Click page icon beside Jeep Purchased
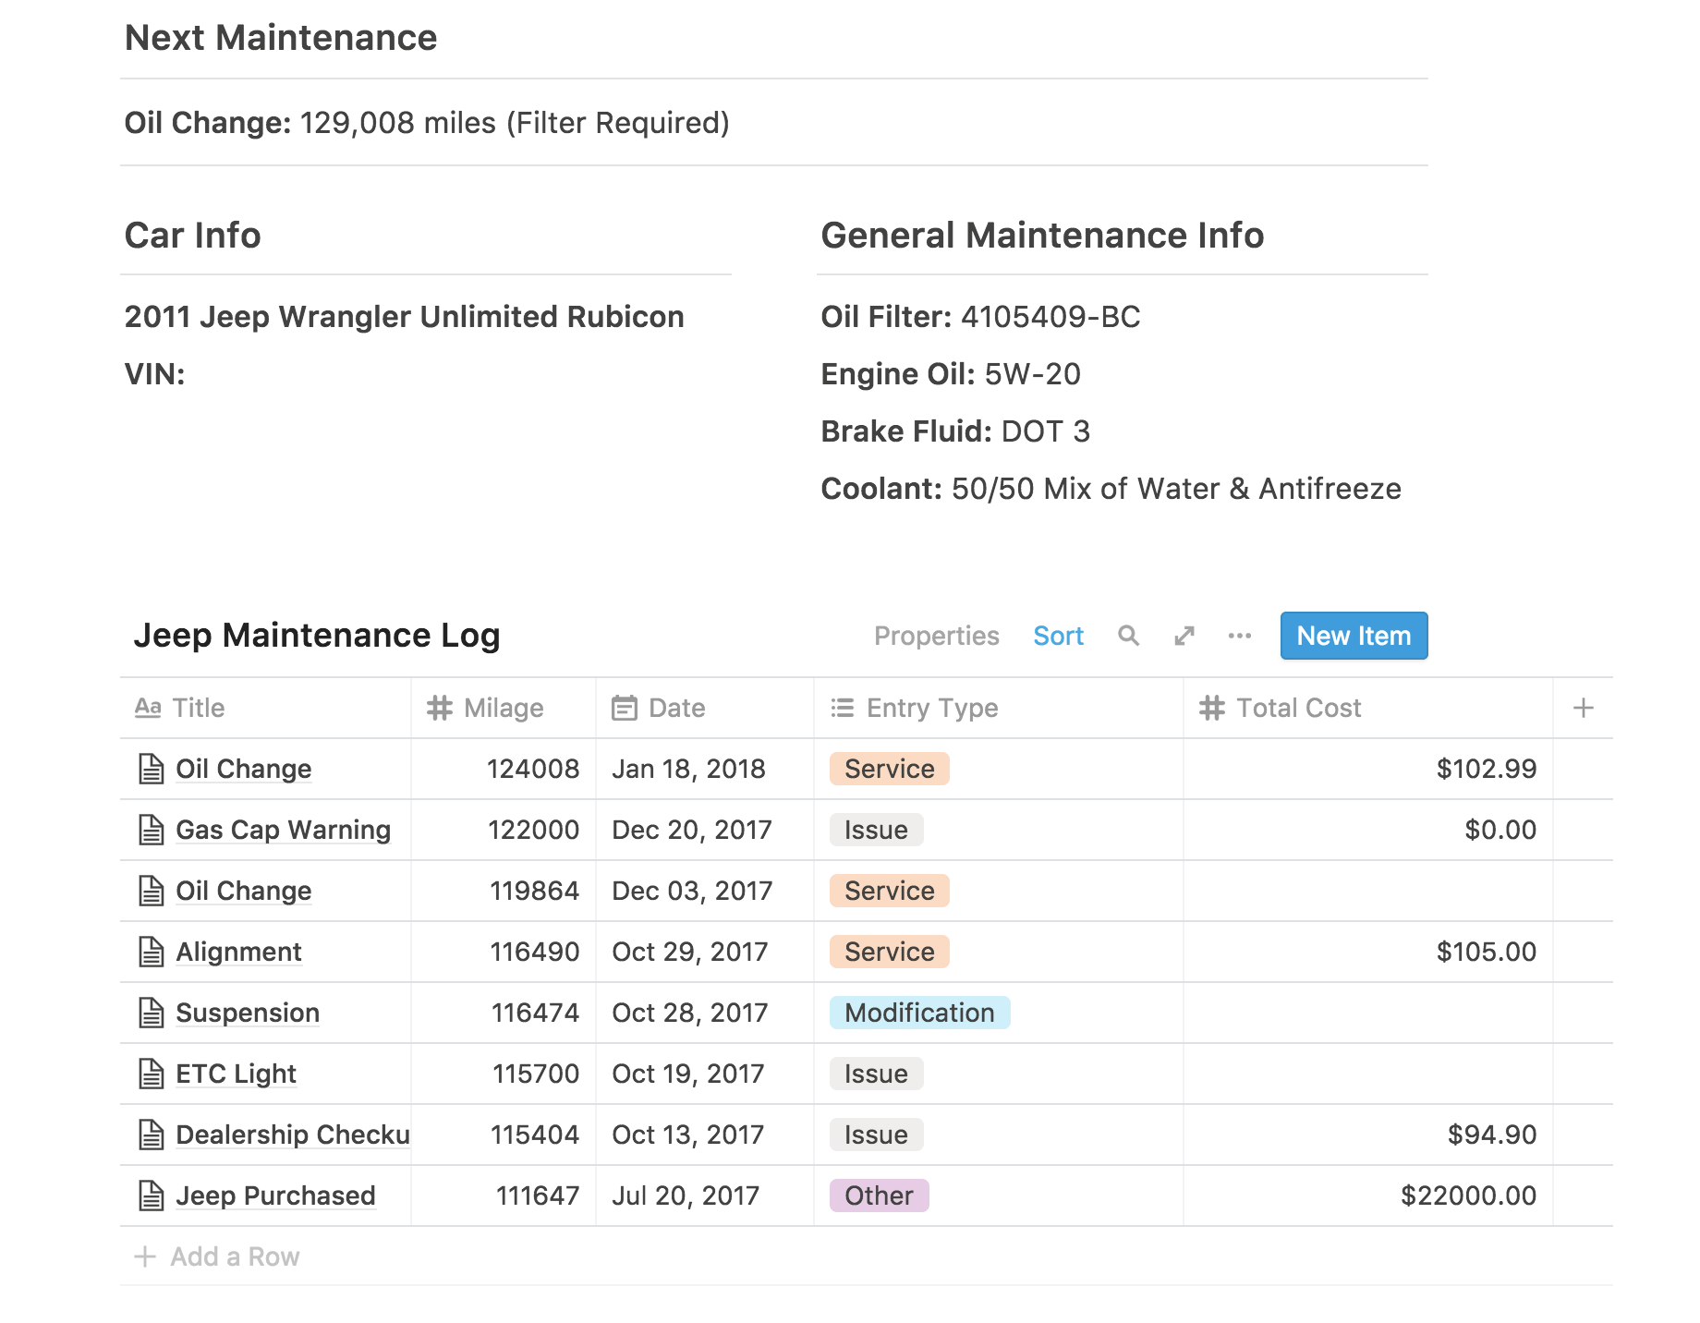This screenshot has height=1323, width=1700. [x=151, y=1196]
